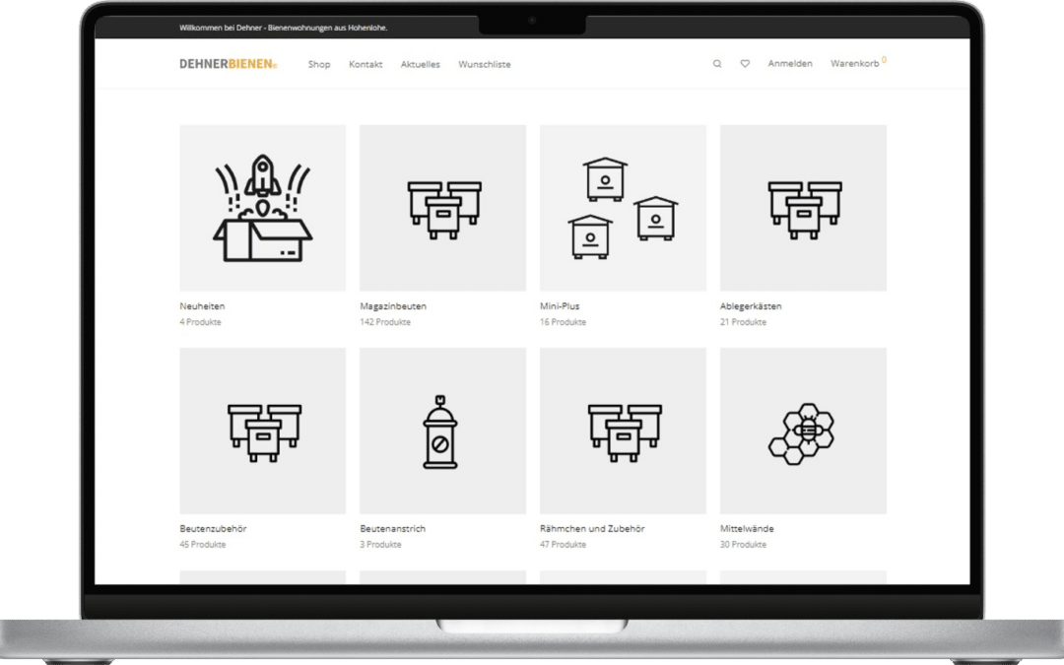Open the Warenkorb cart link
This screenshot has height=665, width=1064.
pyautogui.click(x=855, y=64)
